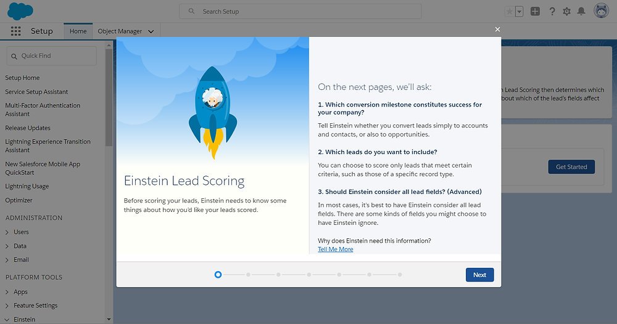Open Multi-Factor Authentication Assistant
The width and height of the screenshot is (617, 324).
tap(43, 110)
